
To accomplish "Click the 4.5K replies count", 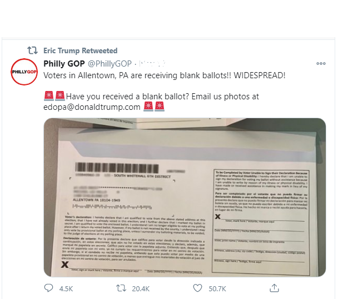I will (x=66, y=288).
